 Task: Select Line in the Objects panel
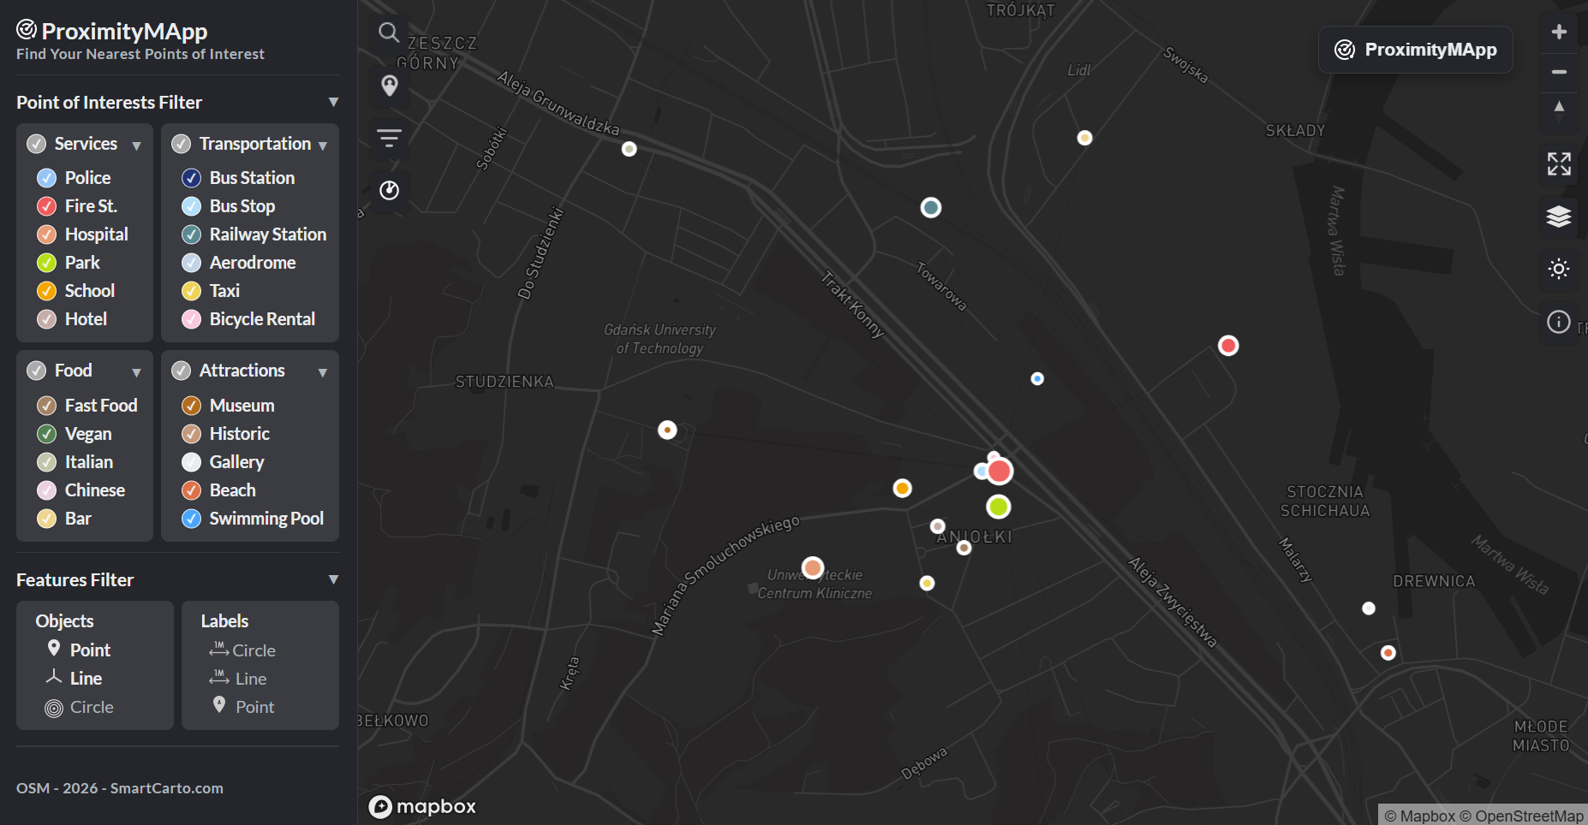click(85, 678)
